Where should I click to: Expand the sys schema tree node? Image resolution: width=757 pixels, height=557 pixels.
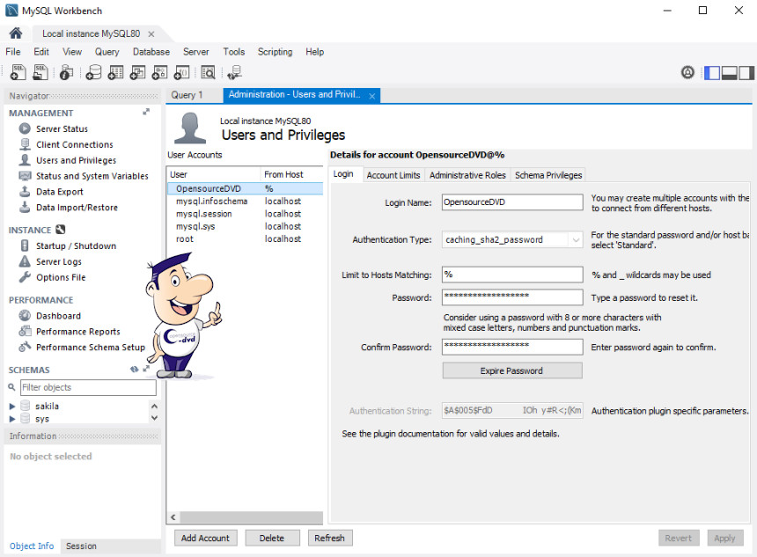click(x=12, y=419)
